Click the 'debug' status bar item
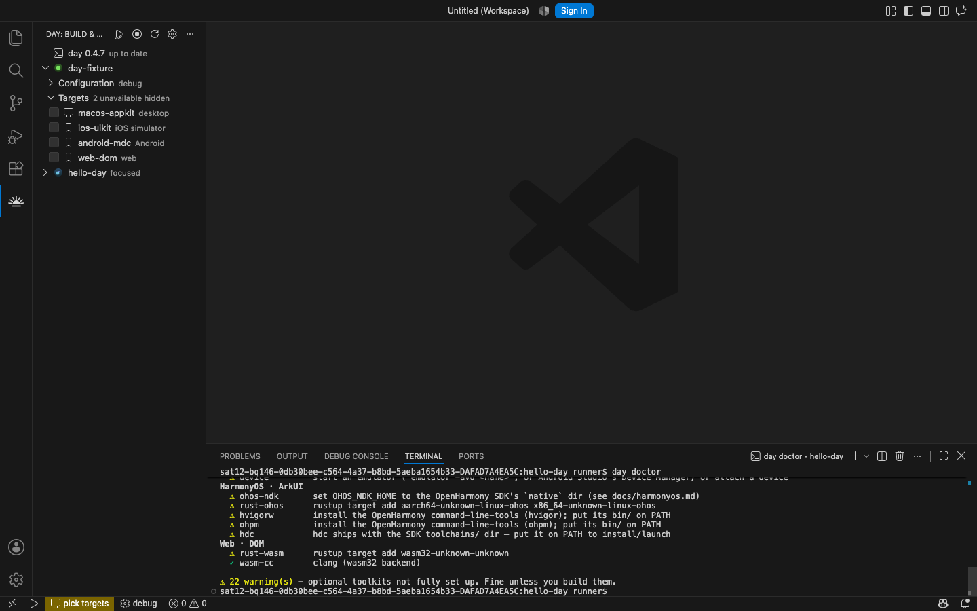 click(139, 604)
